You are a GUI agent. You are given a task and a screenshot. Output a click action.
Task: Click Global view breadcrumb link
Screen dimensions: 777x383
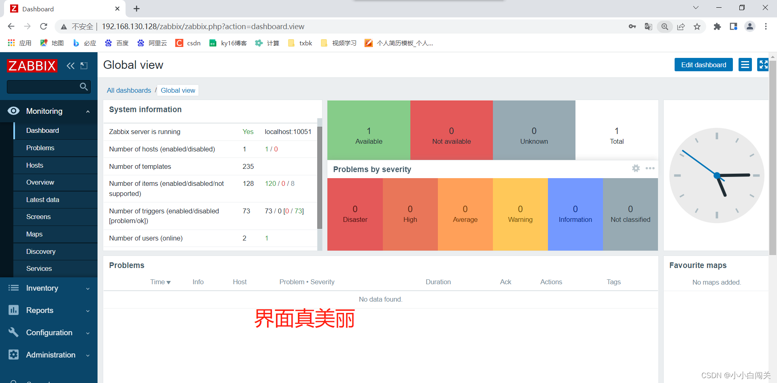(178, 90)
